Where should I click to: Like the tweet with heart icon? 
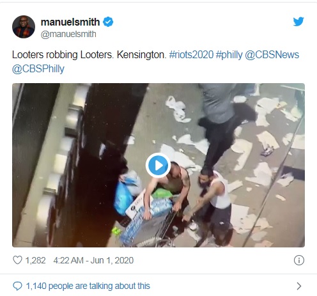click(x=17, y=260)
